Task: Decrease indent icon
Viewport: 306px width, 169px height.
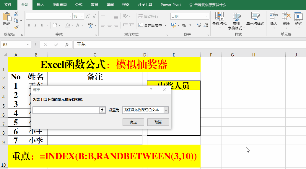Action: point(125,25)
